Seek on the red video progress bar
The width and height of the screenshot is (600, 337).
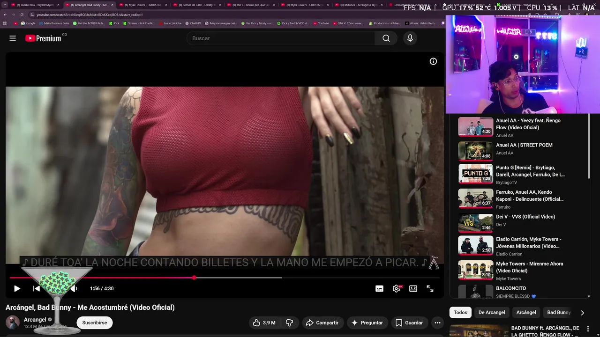102,278
